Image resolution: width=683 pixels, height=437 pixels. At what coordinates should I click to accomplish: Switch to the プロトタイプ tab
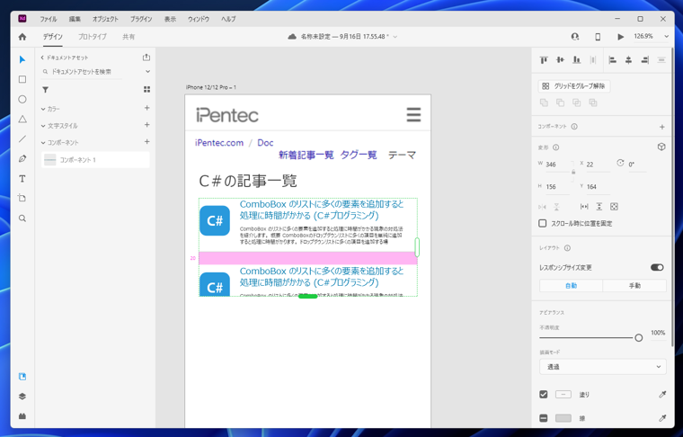pos(92,37)
